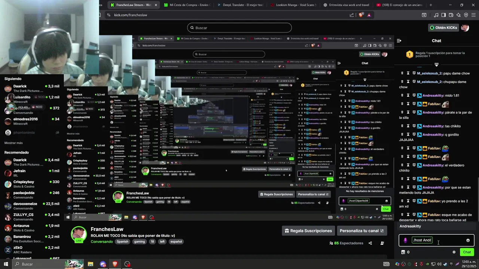Open Brave Shields lion icon

(x=361, y=15)
